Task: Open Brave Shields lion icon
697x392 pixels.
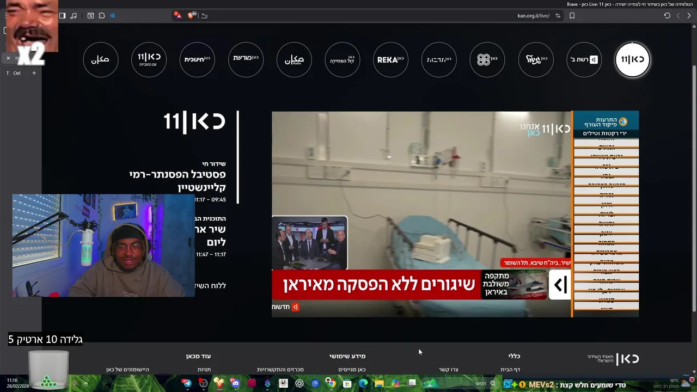Action: [191, 16]
